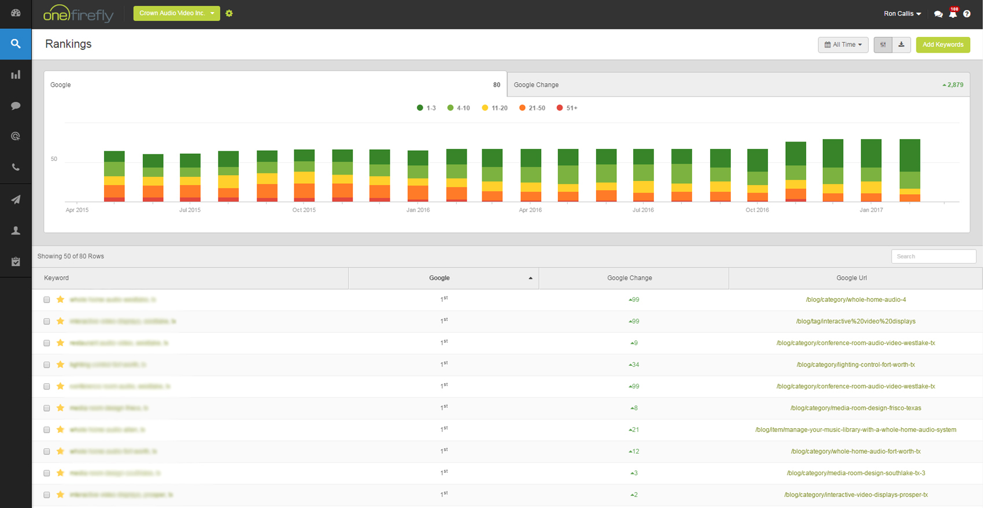Check the first keyword row checkbox
Screen dimensions: 983x508
pyautogui.click(x=47, y=300)
